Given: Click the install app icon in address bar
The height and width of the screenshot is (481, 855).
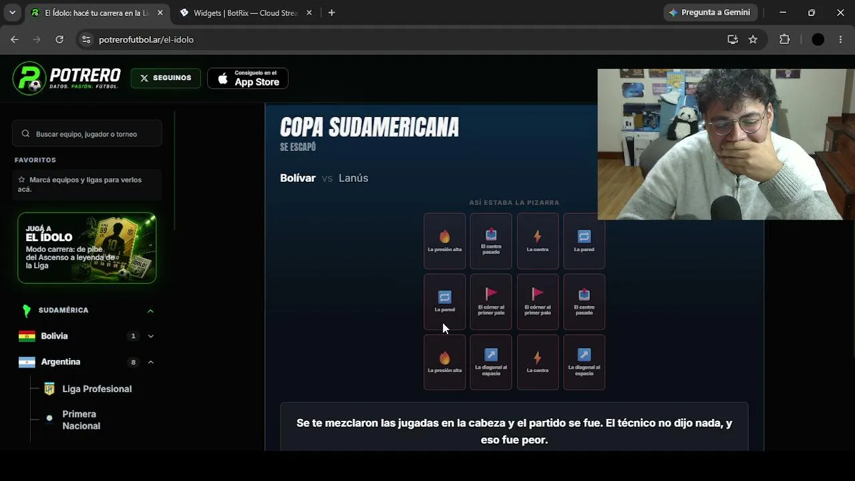Looking at the screenshot, I should tap(733, 39).
